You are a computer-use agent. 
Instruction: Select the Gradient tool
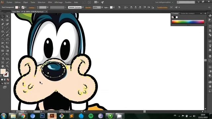coord(7,51)
